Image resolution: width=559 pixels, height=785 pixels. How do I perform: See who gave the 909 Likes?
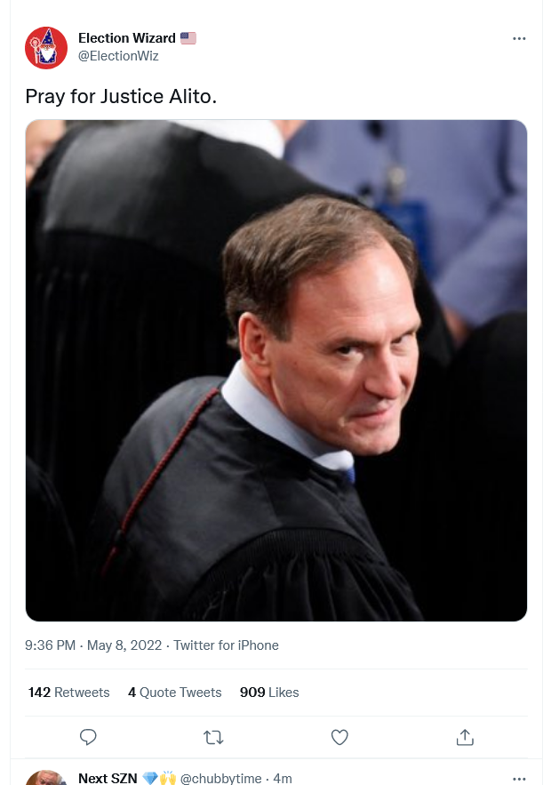click(x=269, y=693)
